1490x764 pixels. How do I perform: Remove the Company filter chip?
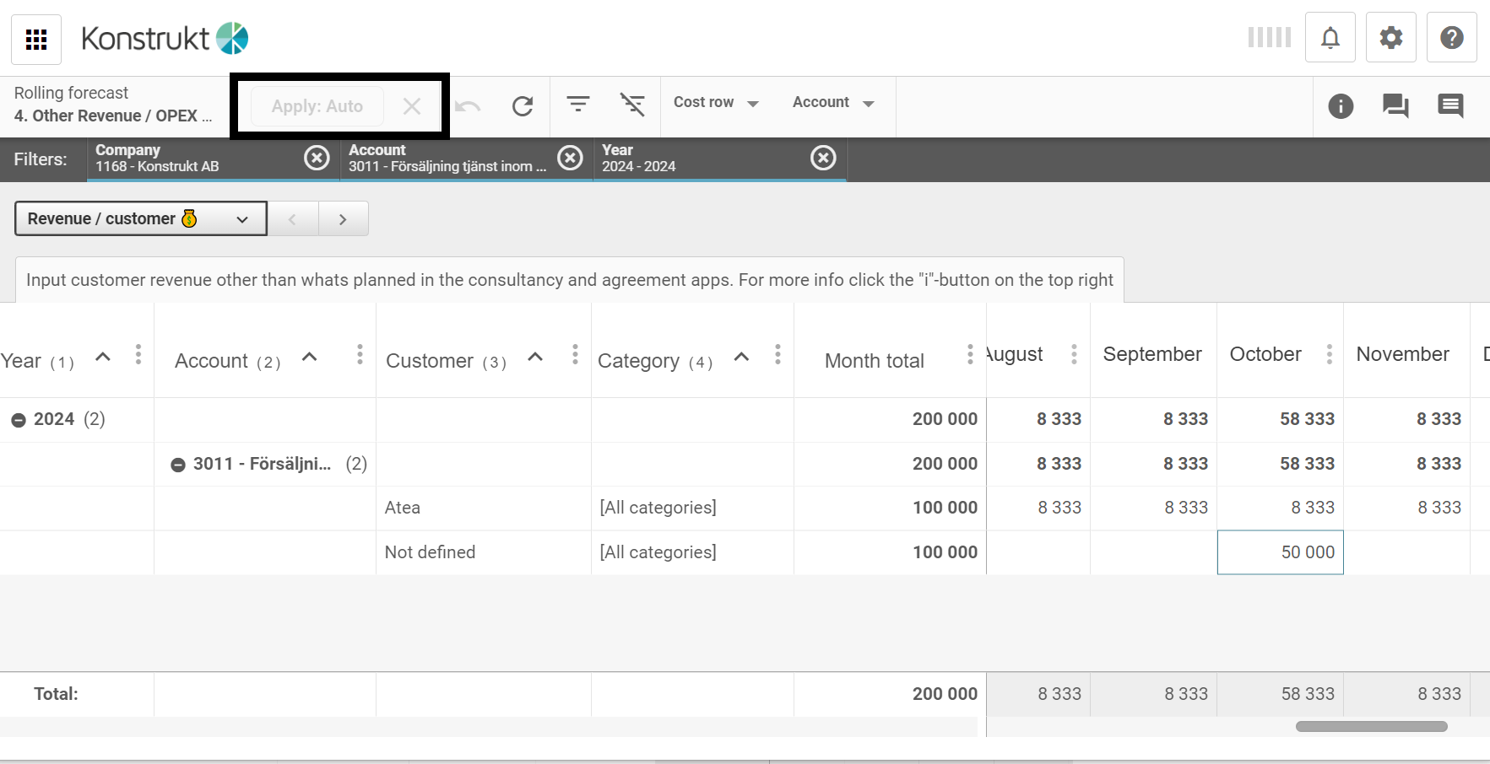317,158
